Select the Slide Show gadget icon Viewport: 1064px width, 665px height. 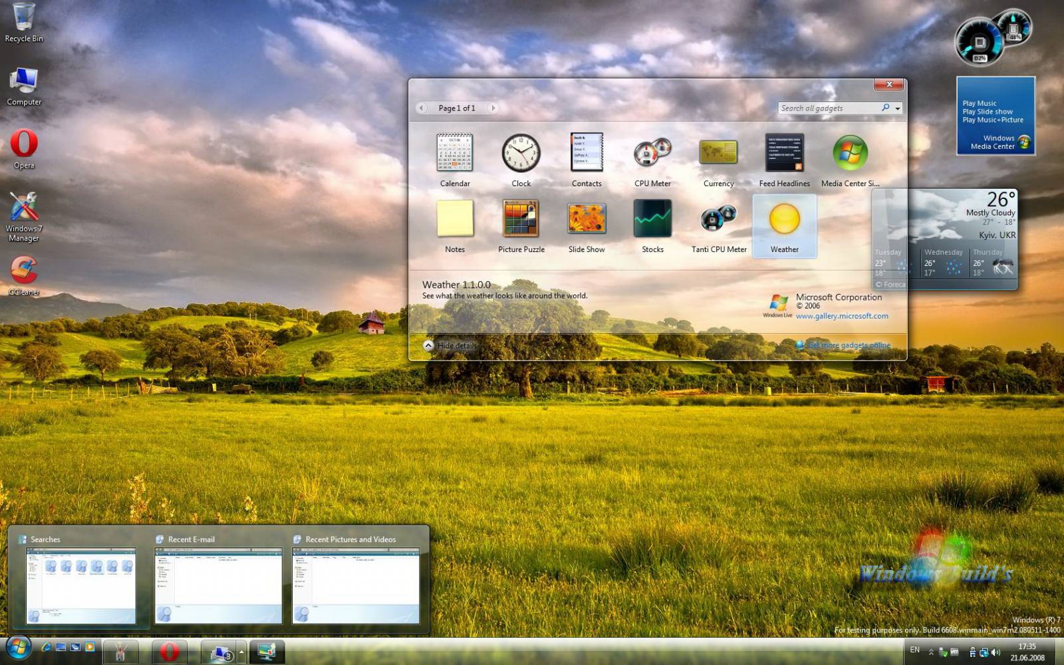click(x=587, y=218)
